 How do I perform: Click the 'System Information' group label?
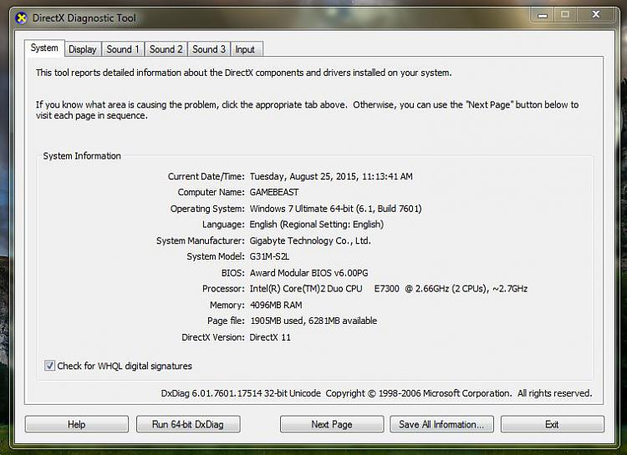tap(82, 156)
